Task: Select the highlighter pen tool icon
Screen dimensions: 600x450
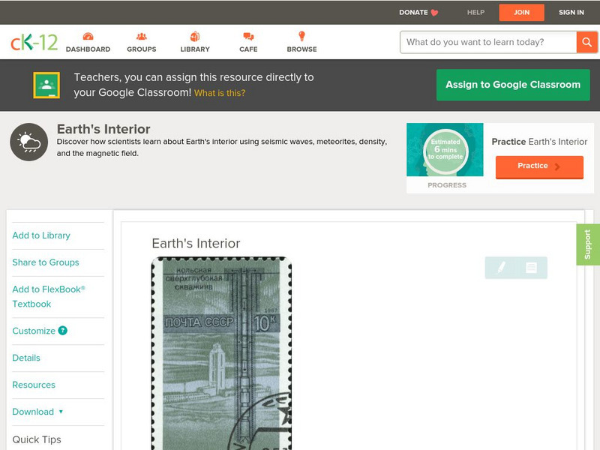Action: pyautogui.click(x=501, y=267)
